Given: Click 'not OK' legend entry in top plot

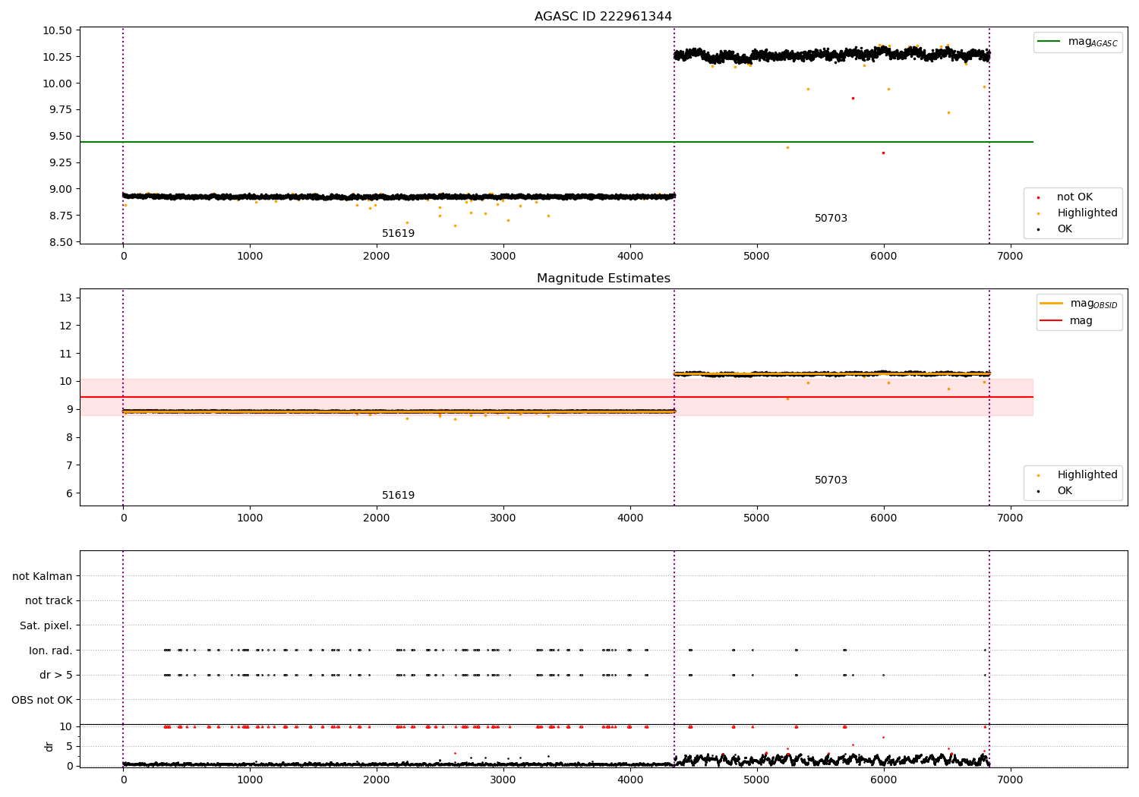Looking at the screenshot, I should click(1074, 197).
